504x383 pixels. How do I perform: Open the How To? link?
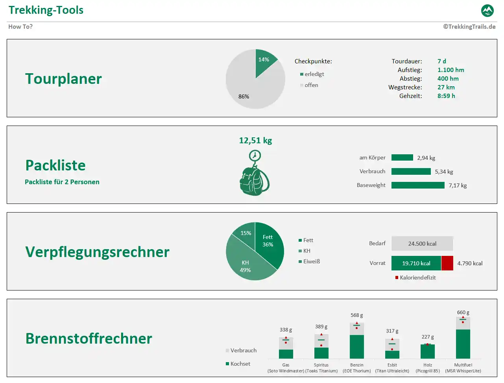click(x=20, y=26)
